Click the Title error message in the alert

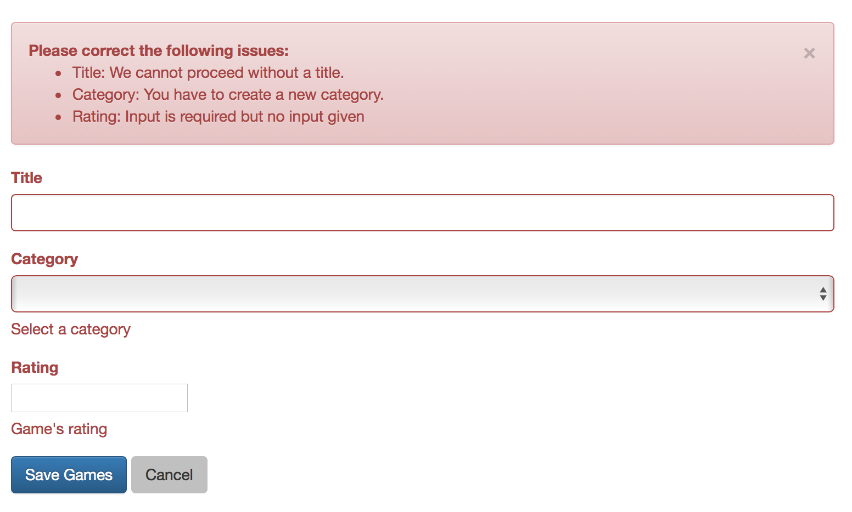tap(208, 72)
